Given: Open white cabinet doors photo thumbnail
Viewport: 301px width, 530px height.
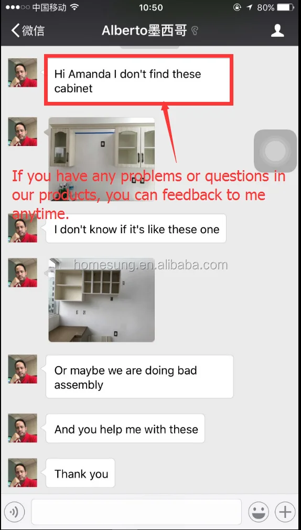Looking at the screenshot, I should tap(102, 159).
